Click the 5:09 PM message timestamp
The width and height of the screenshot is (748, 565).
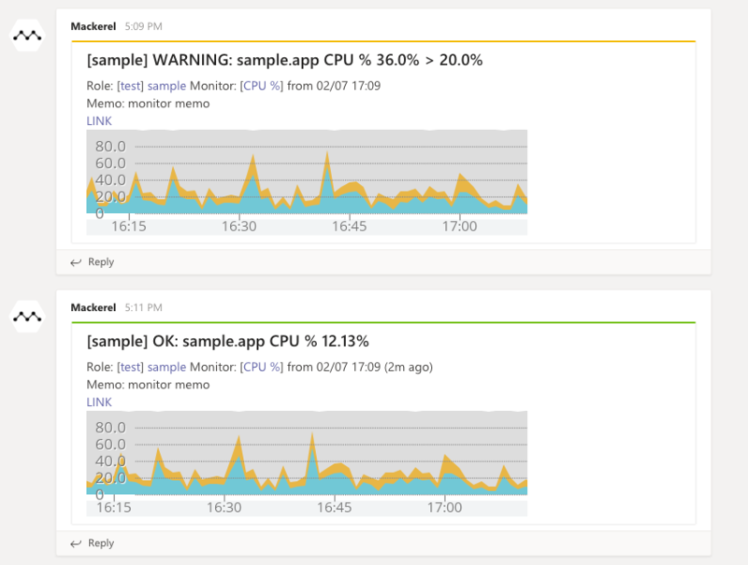tap(144, 26)
